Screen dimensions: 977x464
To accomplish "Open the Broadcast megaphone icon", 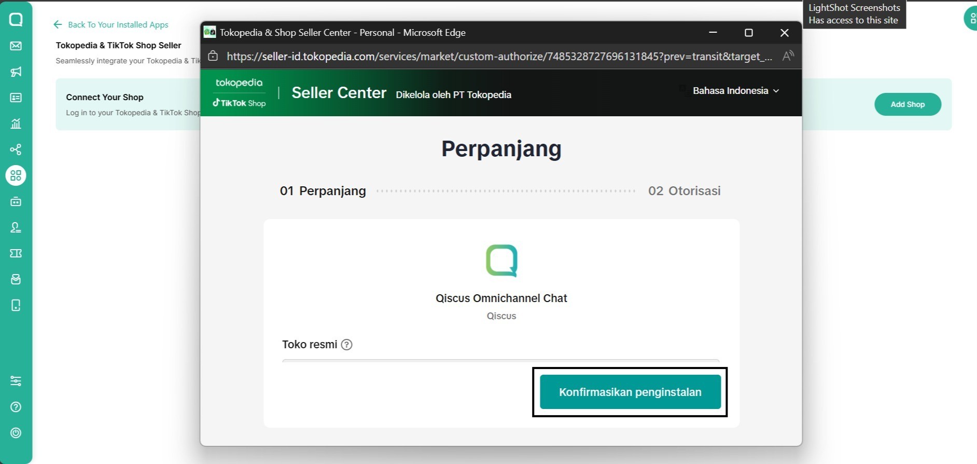I will 16,72.
